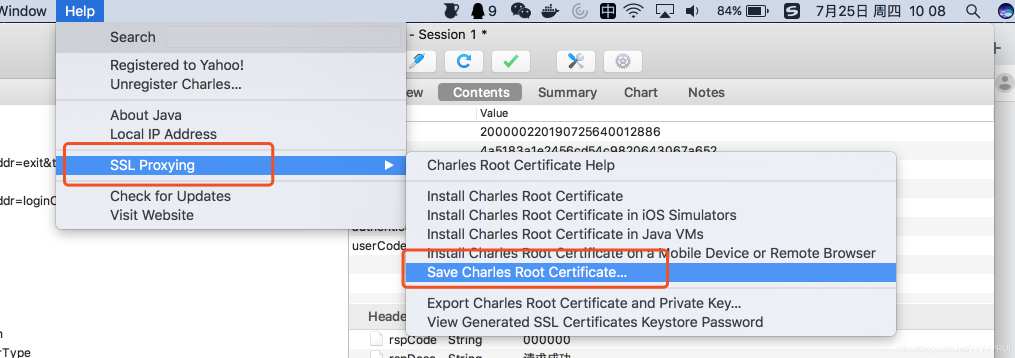The image size is (1015, 358).
Task: Click the swirl menu bar icon
Action: tap(579, 11)
